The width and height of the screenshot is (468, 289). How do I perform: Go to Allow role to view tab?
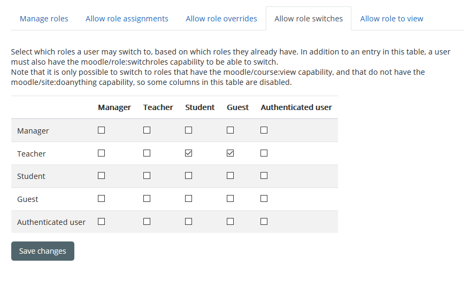(x=392, y=19)
